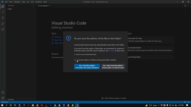
Task: Open Explorer panel more actions ellipsis
Action: 33,6
